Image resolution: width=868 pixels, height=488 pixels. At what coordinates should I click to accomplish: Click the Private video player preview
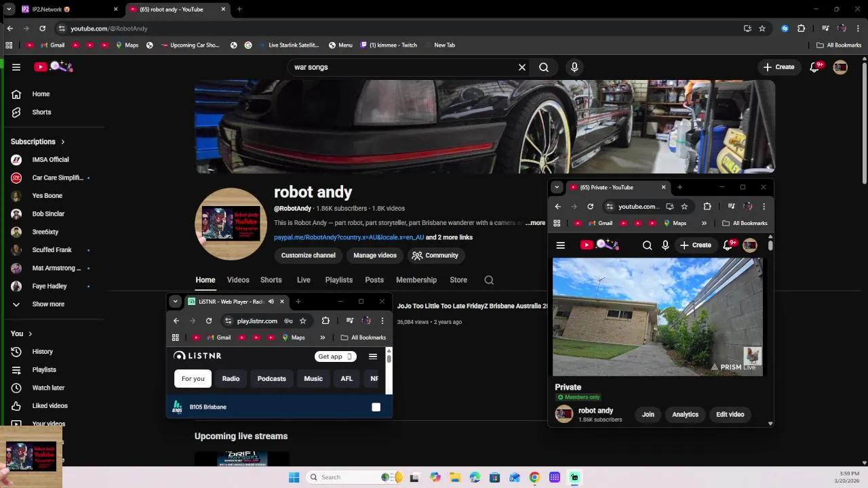pos(658,317)
